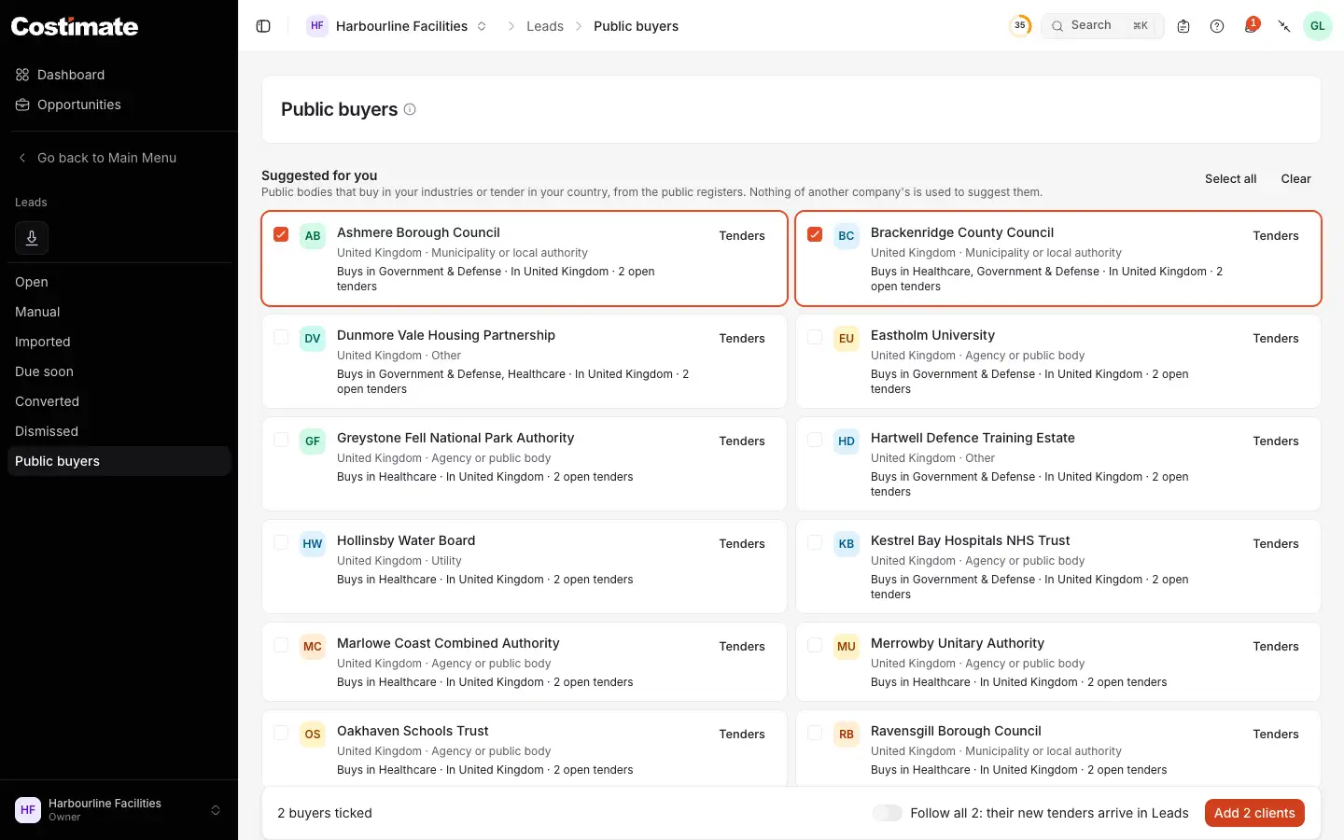Open Tenders for Merrowby Unitary Authority
Image resolution: width=1344 pixels, height=840 pixels.
tap(1276, 647)
